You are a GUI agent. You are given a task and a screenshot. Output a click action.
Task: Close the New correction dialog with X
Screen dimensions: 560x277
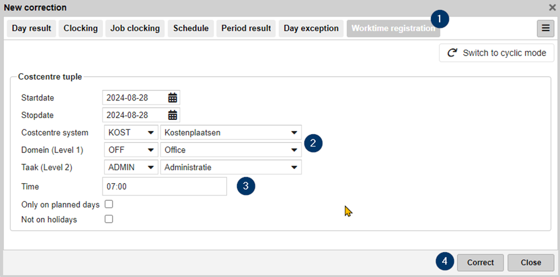pos(552,8)
